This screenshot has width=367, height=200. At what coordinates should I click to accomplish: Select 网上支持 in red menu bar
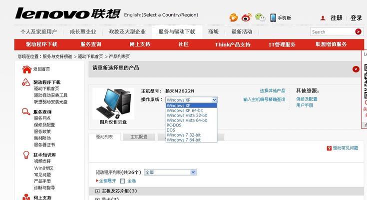tap(140, 44)
